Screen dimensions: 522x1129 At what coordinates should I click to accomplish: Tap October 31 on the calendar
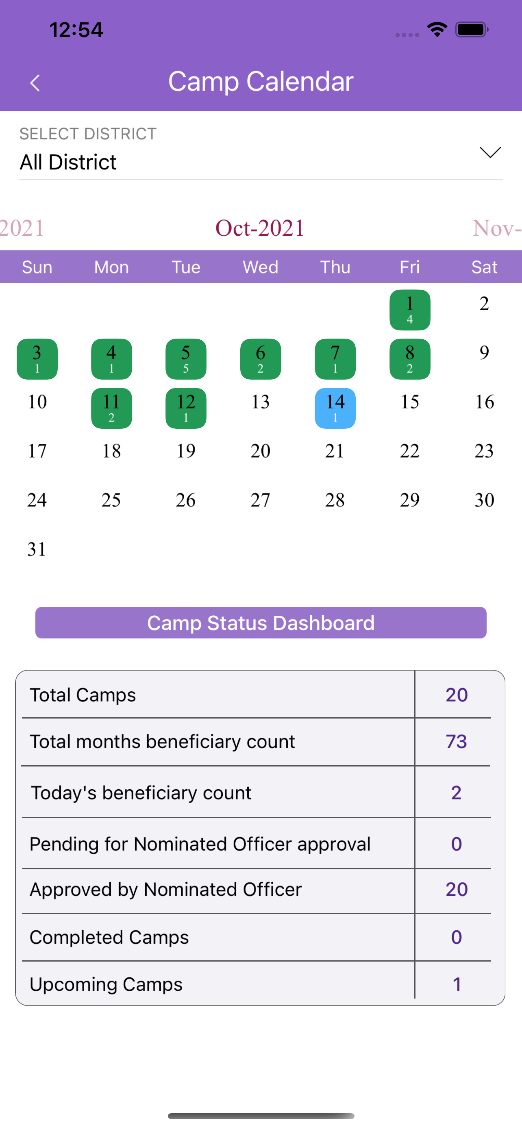(37, 549)
